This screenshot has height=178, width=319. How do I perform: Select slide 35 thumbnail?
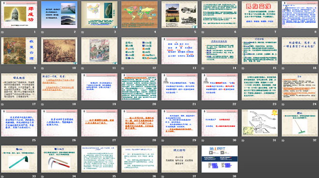tap(99, 159)
